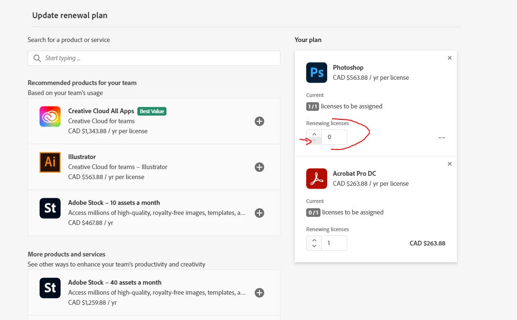Select the Illustrator product title
This screenshot has width=517, height=320.
click(82, 157)
